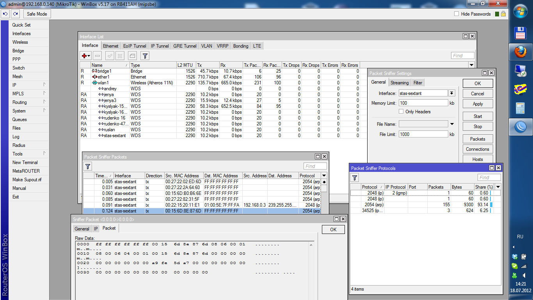Screen dimensions: 533x300
Task: Open column dropdown in Interface List header
Action: click(472, 65)
